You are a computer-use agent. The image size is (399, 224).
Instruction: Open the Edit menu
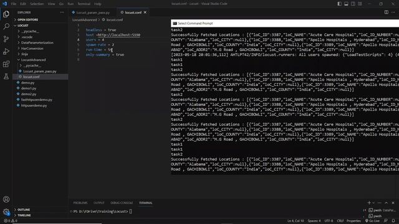point(23,4)
